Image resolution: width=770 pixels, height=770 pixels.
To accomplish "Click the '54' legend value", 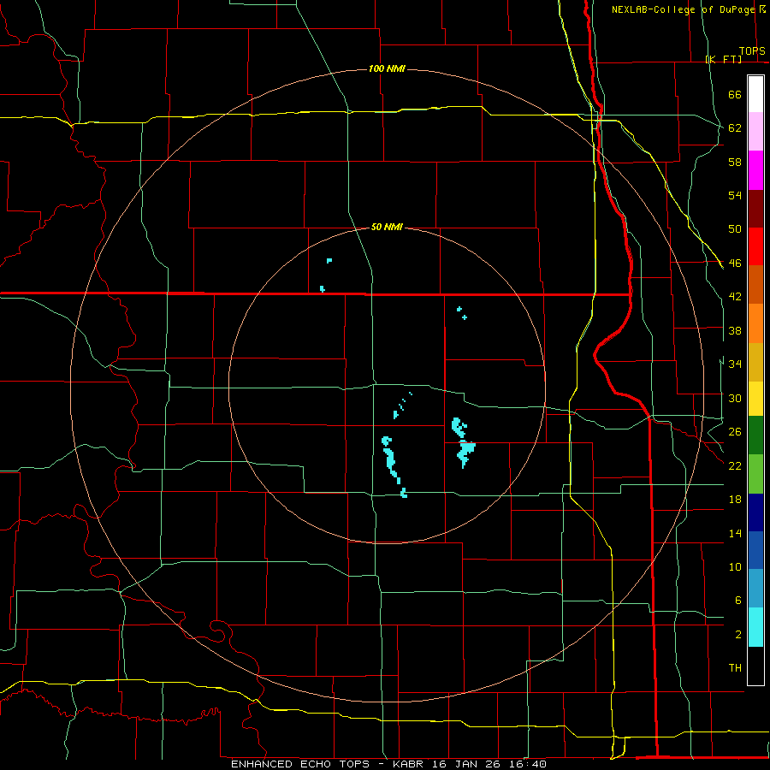I will [x=735, y=195].
